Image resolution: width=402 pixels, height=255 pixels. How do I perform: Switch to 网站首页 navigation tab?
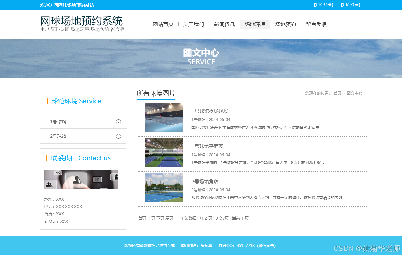click(x=163, y=24)
